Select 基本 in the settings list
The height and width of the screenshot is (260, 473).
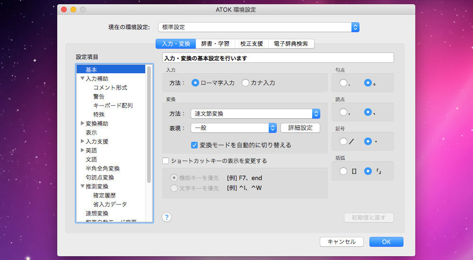(x=111, y=69)
